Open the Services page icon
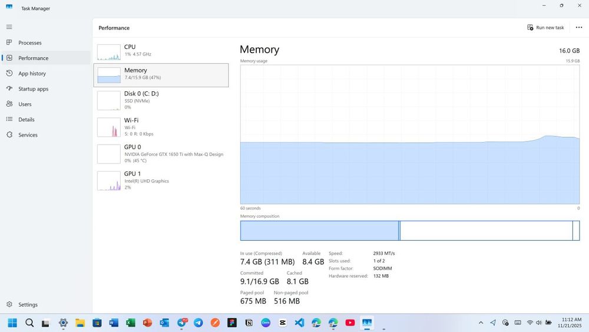 click(9, 134)
